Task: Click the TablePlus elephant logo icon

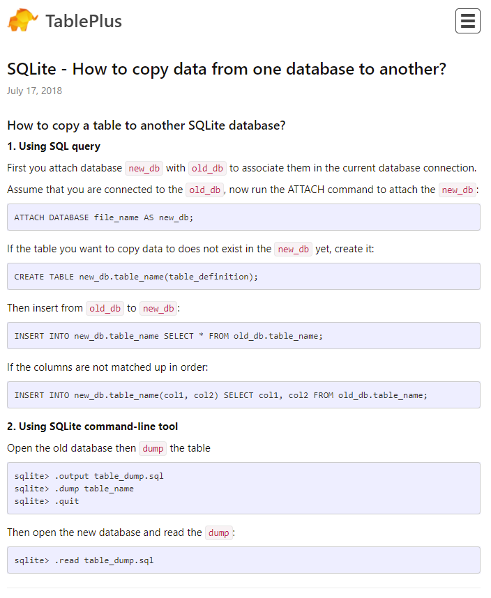Action: 23,21
